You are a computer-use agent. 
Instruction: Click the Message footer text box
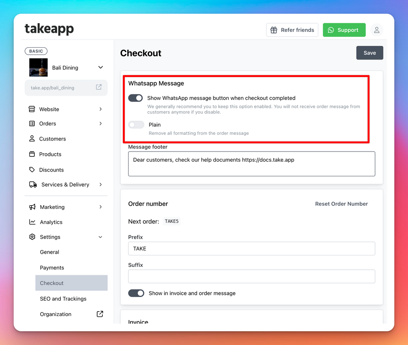tap(251, 164)
